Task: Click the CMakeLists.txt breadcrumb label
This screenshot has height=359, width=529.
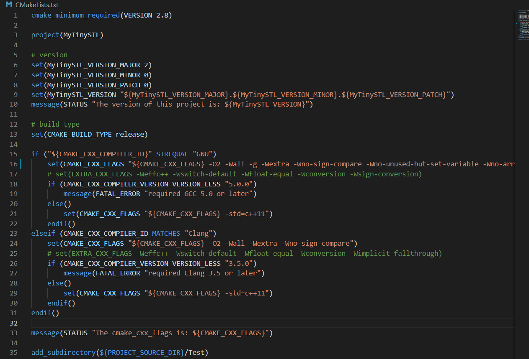Action: [x=37, y=5]
